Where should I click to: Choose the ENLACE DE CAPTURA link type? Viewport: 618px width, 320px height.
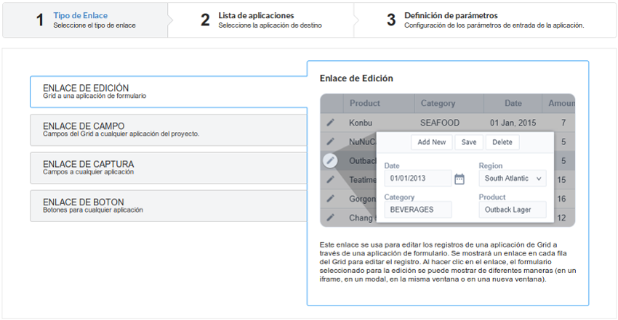point(167,168)
